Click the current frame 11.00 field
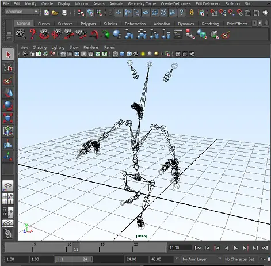Image resolution: width=271 pixels, height=266 pixels. click(x=180, y=248)
